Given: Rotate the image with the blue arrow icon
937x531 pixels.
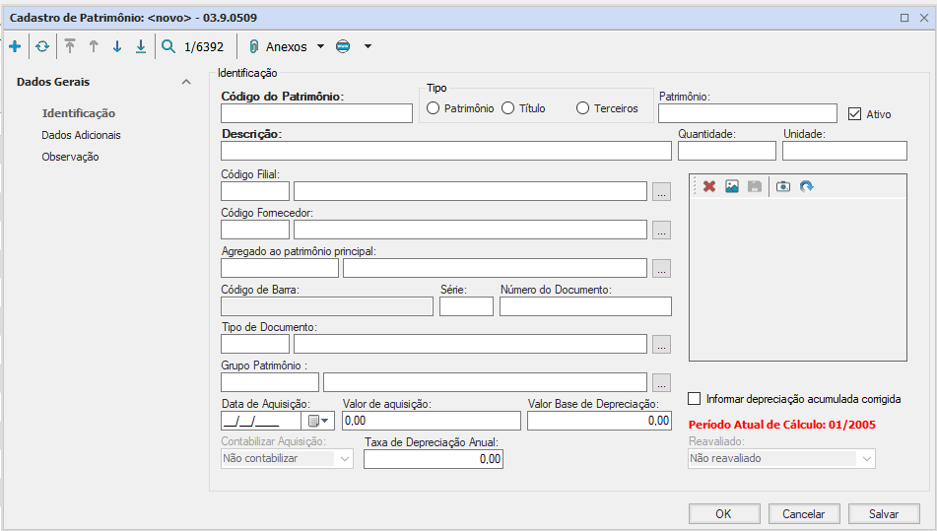Looking at the screenshot, I should [x=806, y=186].
